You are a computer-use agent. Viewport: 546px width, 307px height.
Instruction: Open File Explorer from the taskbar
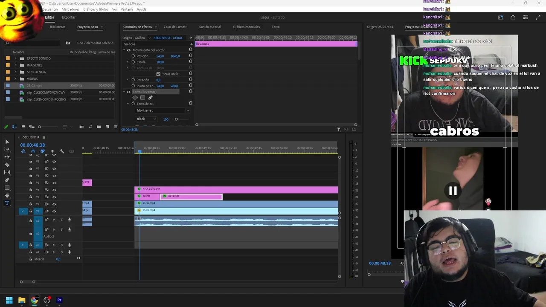pos(22,300)
